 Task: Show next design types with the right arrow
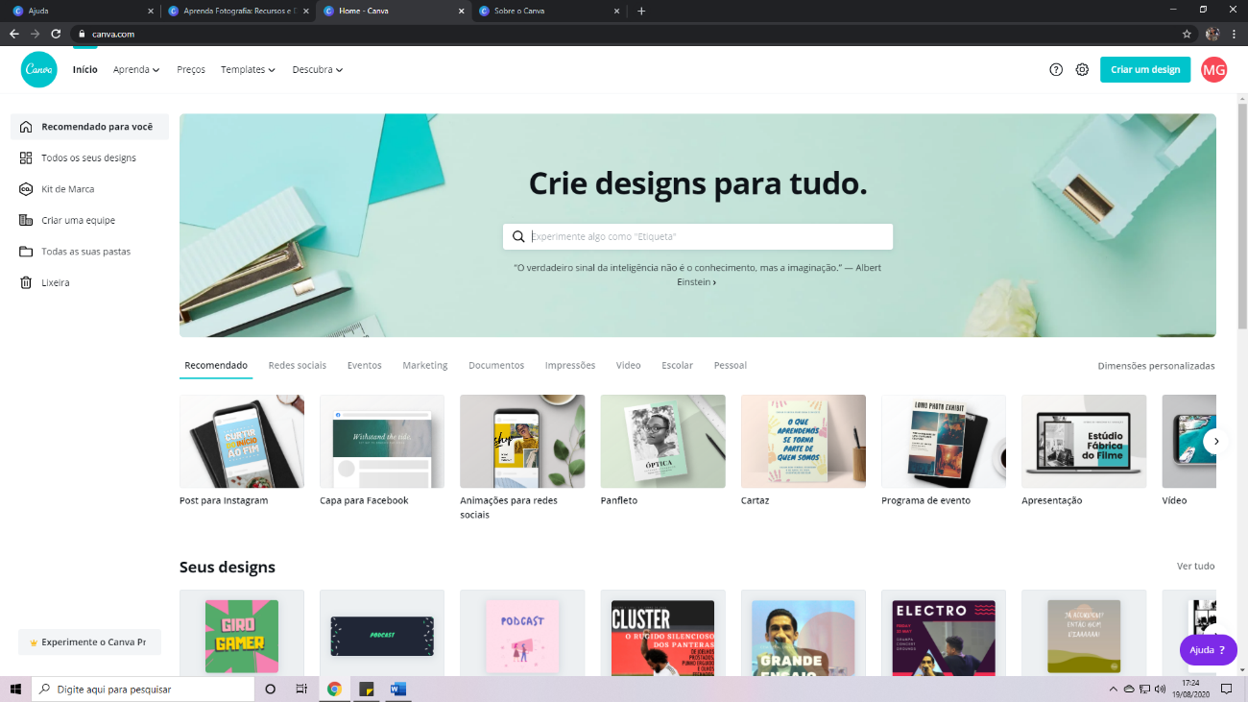(x=1215, y=442)
